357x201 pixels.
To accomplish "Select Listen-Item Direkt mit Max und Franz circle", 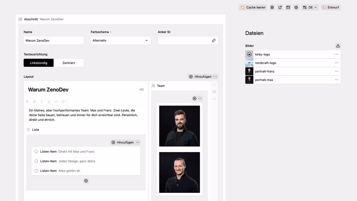I will pos(36,152).
